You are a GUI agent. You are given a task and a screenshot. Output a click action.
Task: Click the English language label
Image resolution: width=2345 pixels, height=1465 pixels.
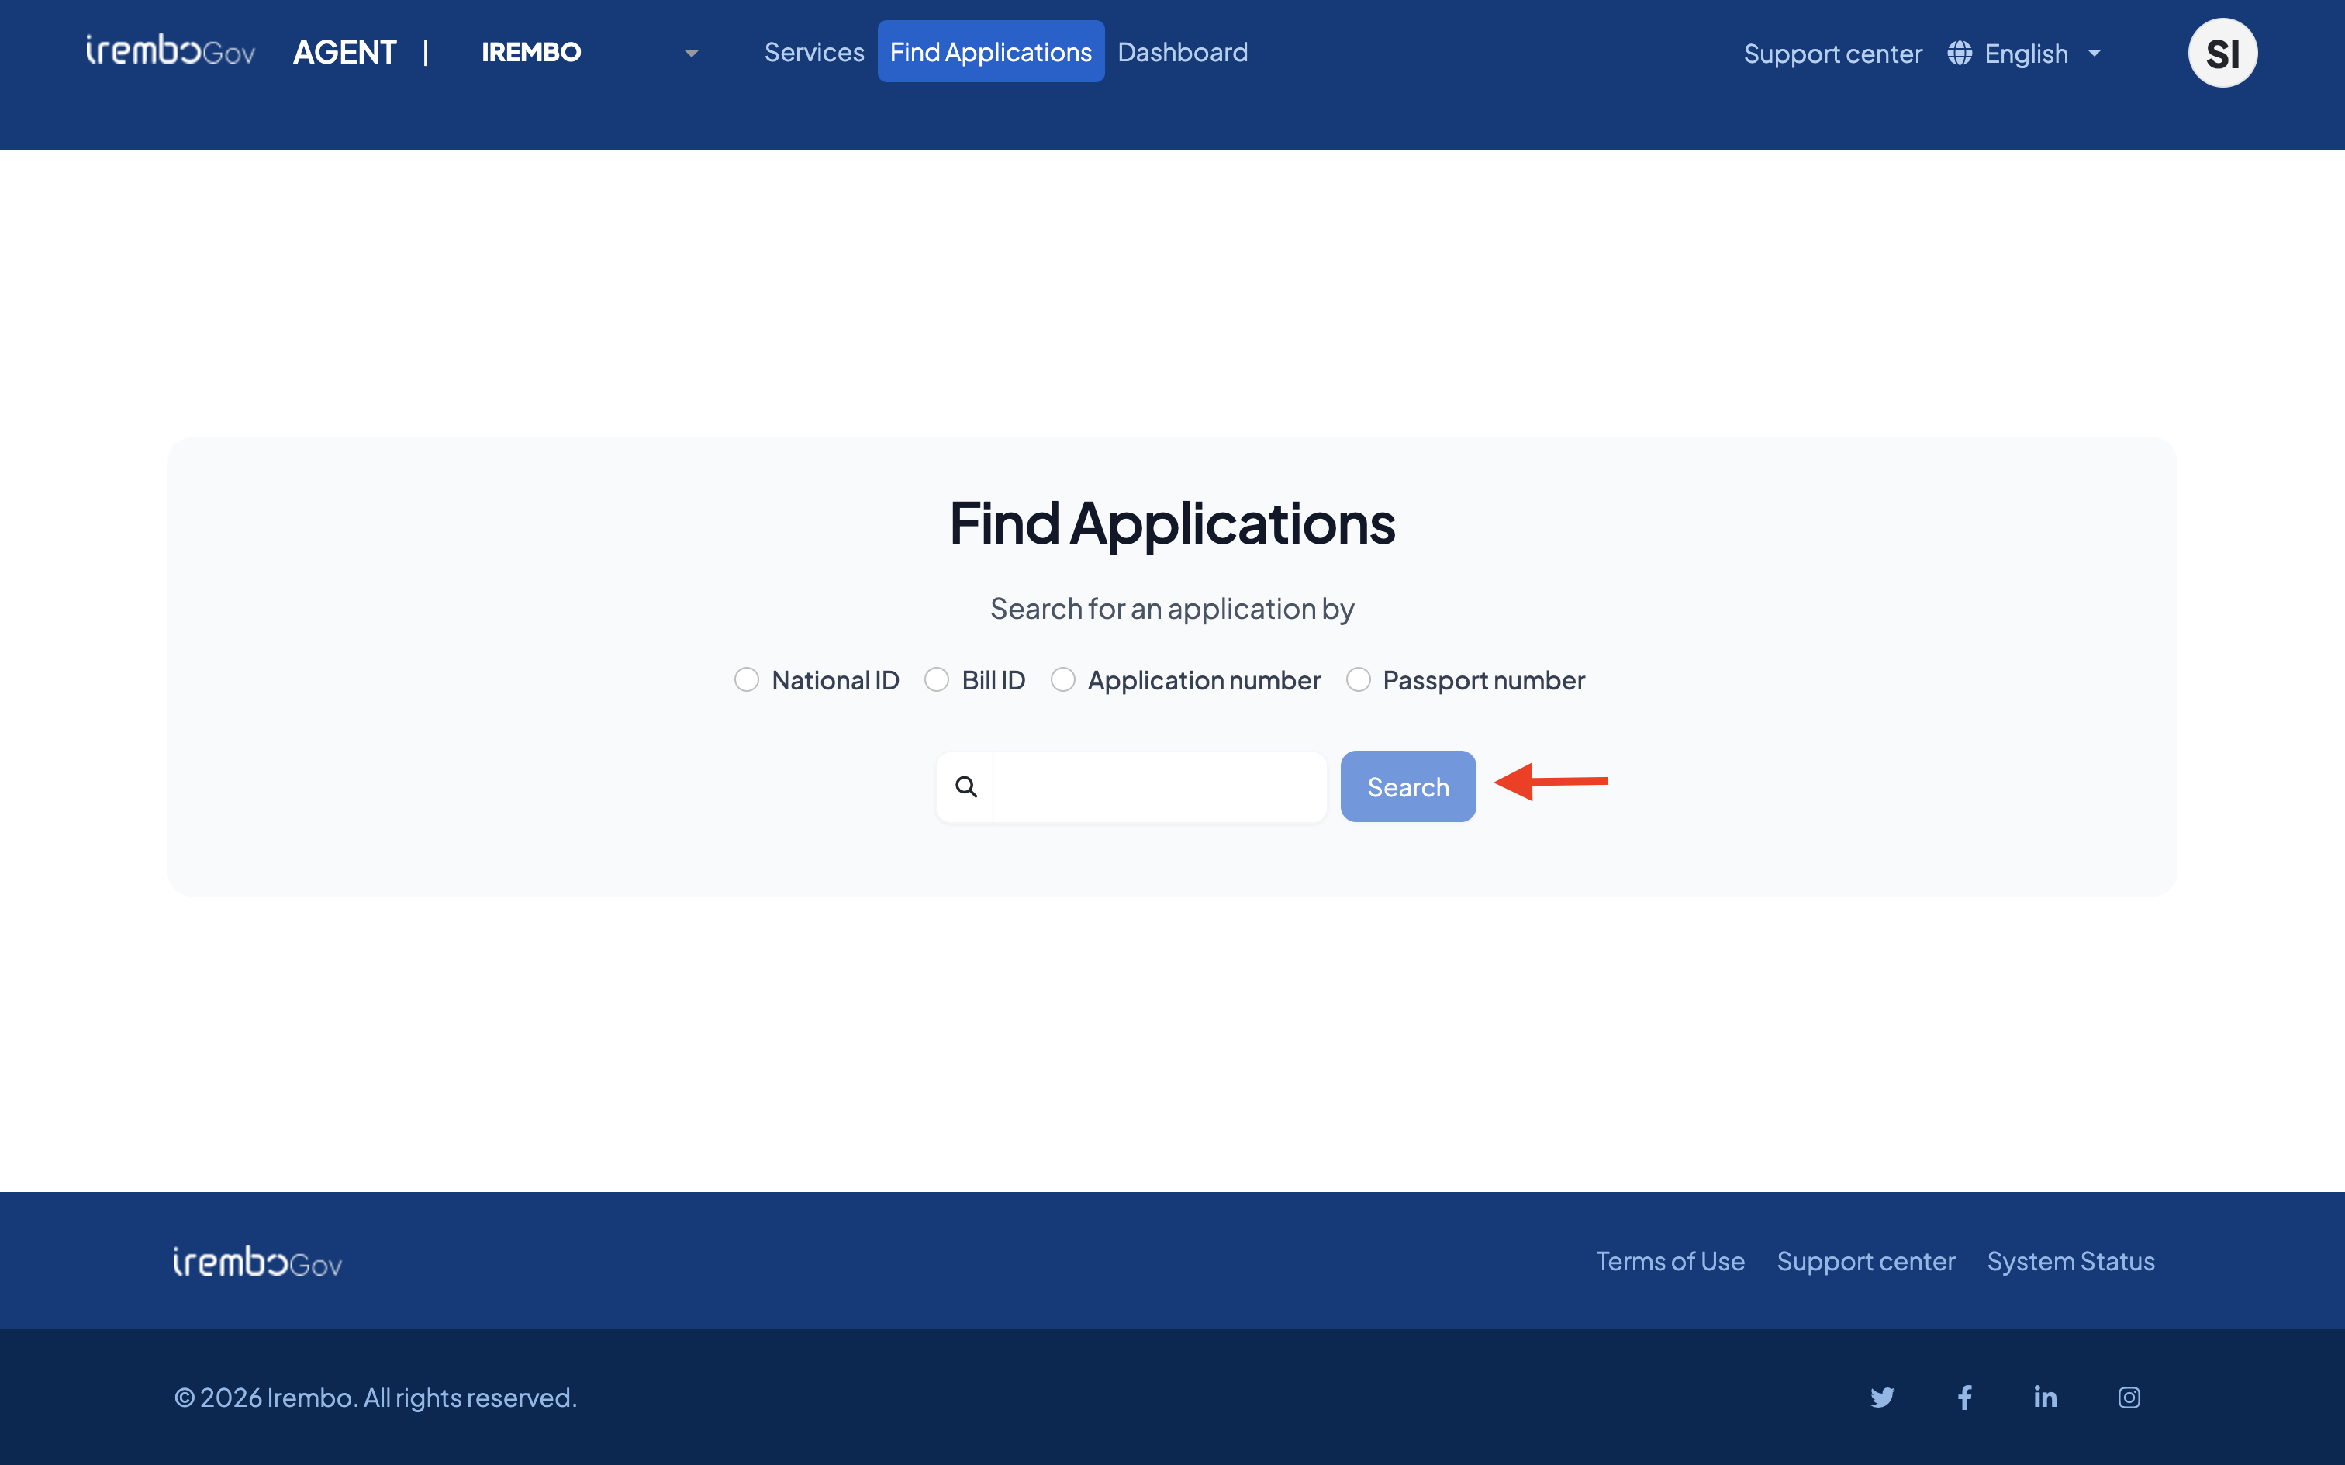coord(2026,54)
